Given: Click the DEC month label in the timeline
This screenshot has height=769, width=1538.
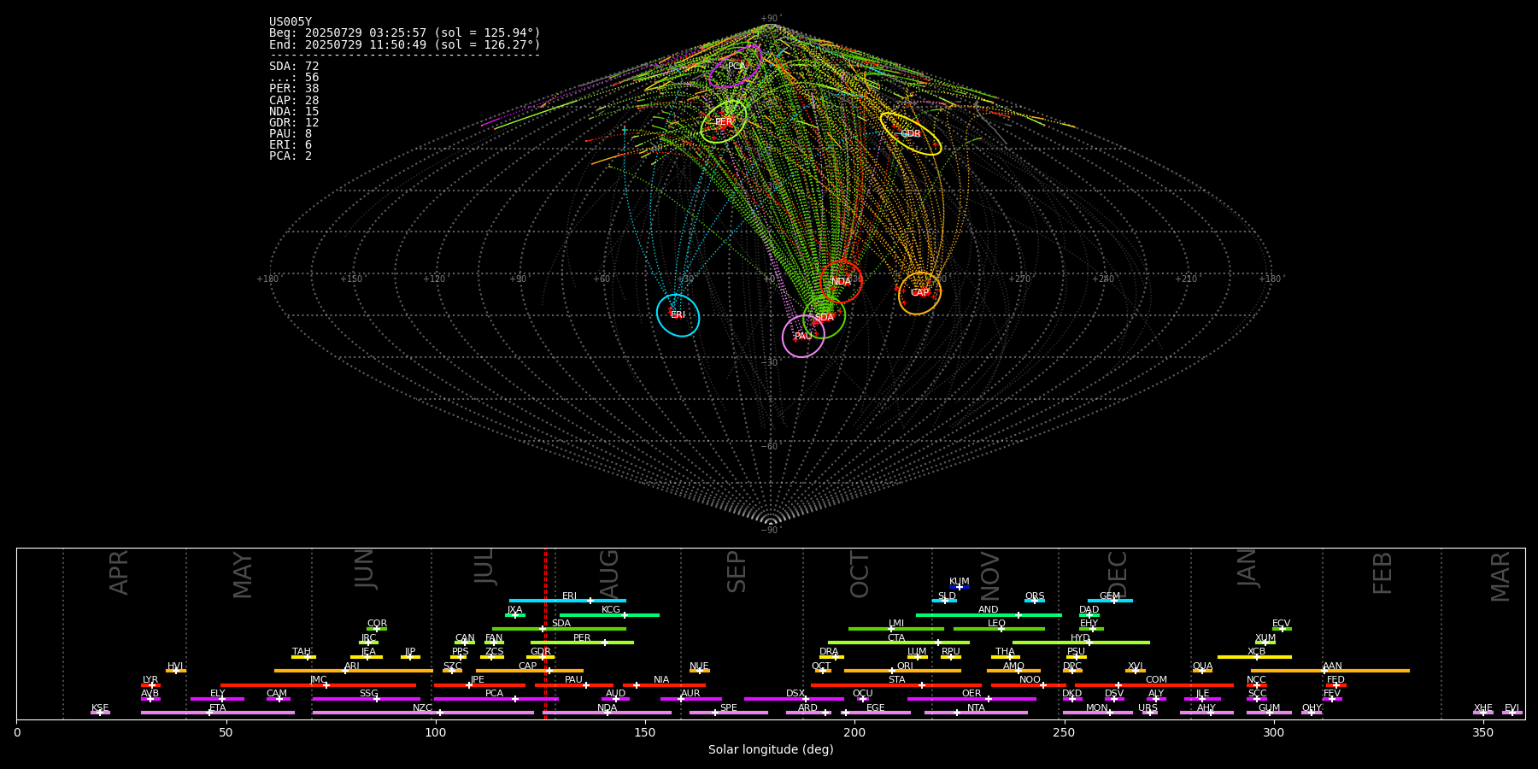Looking at the screenshot, I should [x=1118, y=574].
